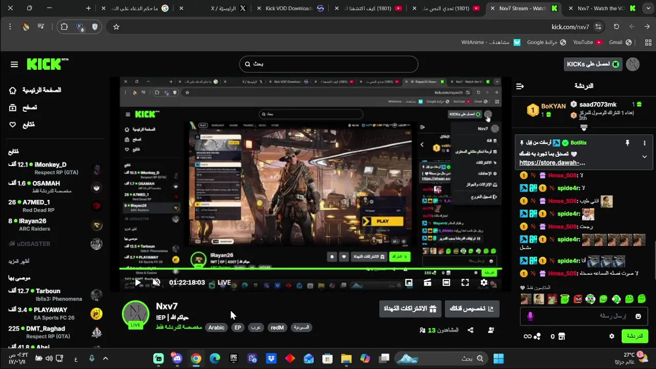The height and width of the screenshot is (369, 656).
Task: Click the video progress bar
Action: coord(311,269)
